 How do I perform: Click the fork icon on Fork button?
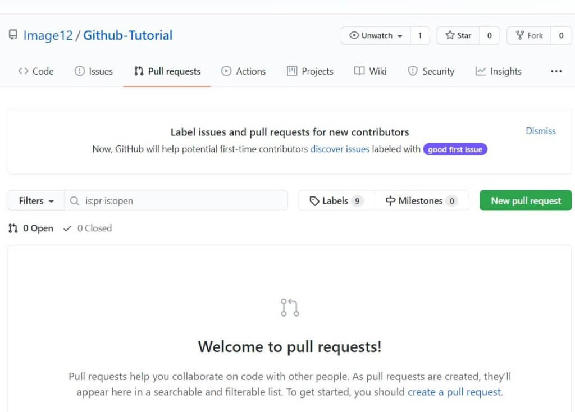pos(519,35)
